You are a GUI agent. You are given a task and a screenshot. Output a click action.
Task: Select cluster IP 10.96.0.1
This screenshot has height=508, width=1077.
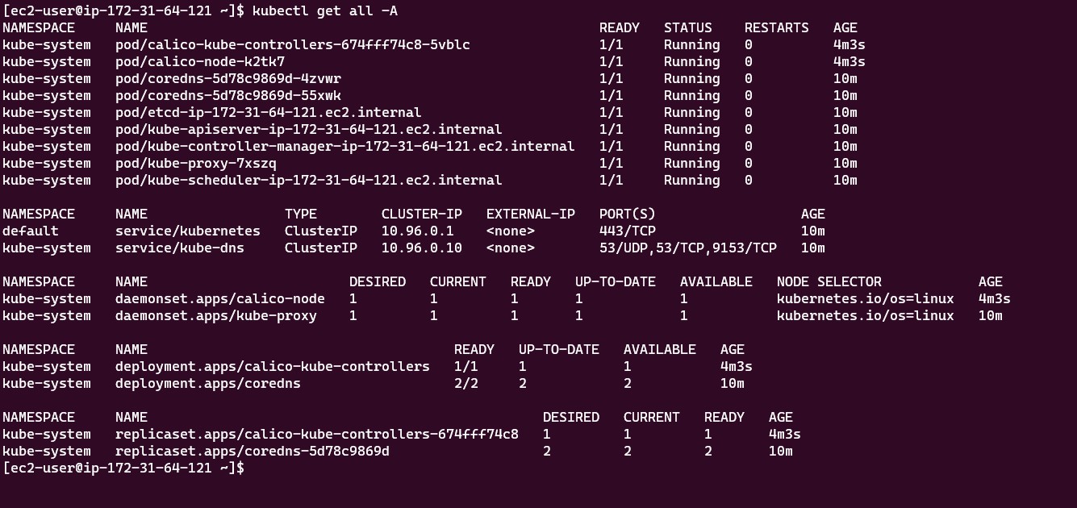point(418,231)
